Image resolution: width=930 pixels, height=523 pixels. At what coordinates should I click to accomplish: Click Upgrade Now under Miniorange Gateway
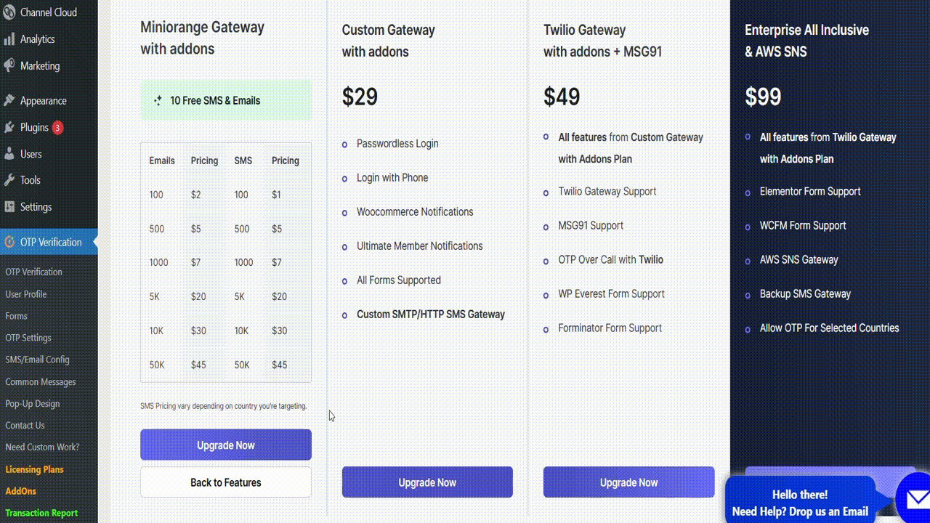click(x=226, y=445)
